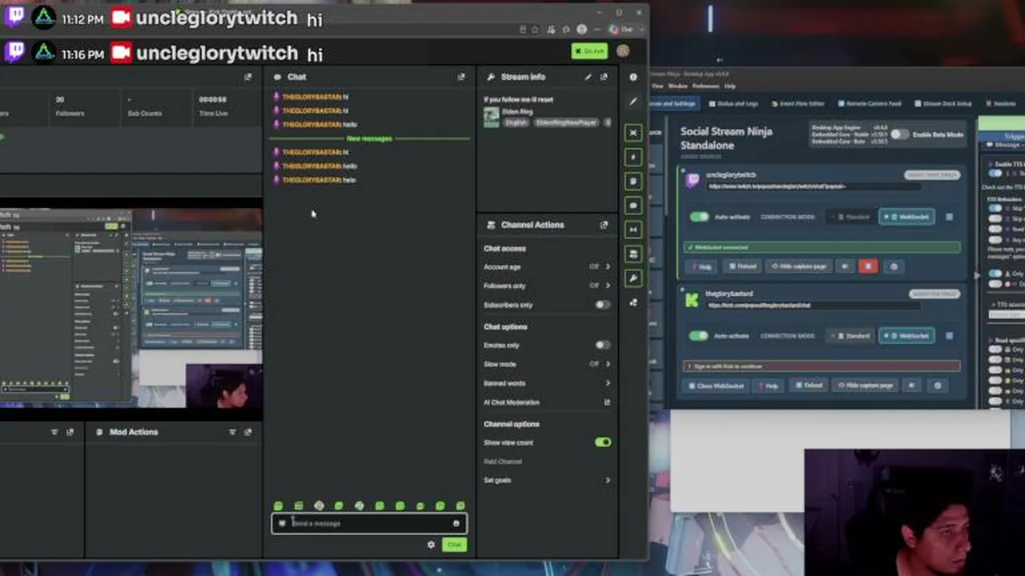Click the Elden Ring category thumbnail
The width and height of the screenshot is (1025, 576).
pyautogui.click(x=491, y=117)
